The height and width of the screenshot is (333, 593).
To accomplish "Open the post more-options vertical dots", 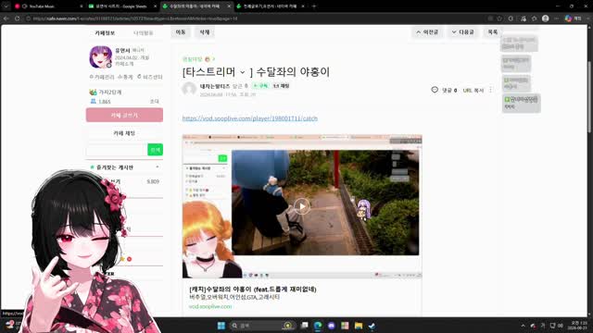I will [490, 90].
